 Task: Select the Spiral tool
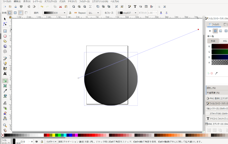(x=5, y=51)
